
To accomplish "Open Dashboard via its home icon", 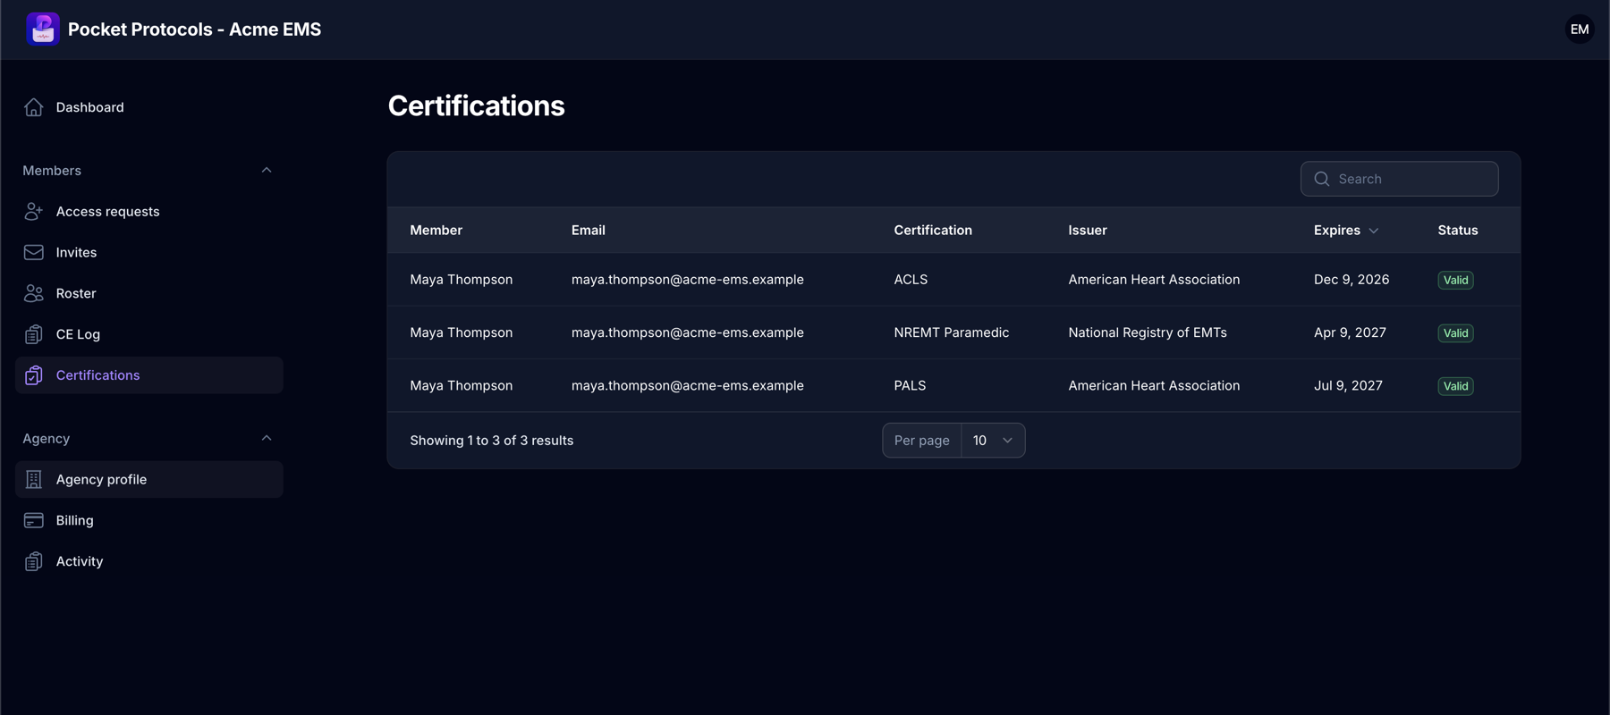I will point(34,107).
